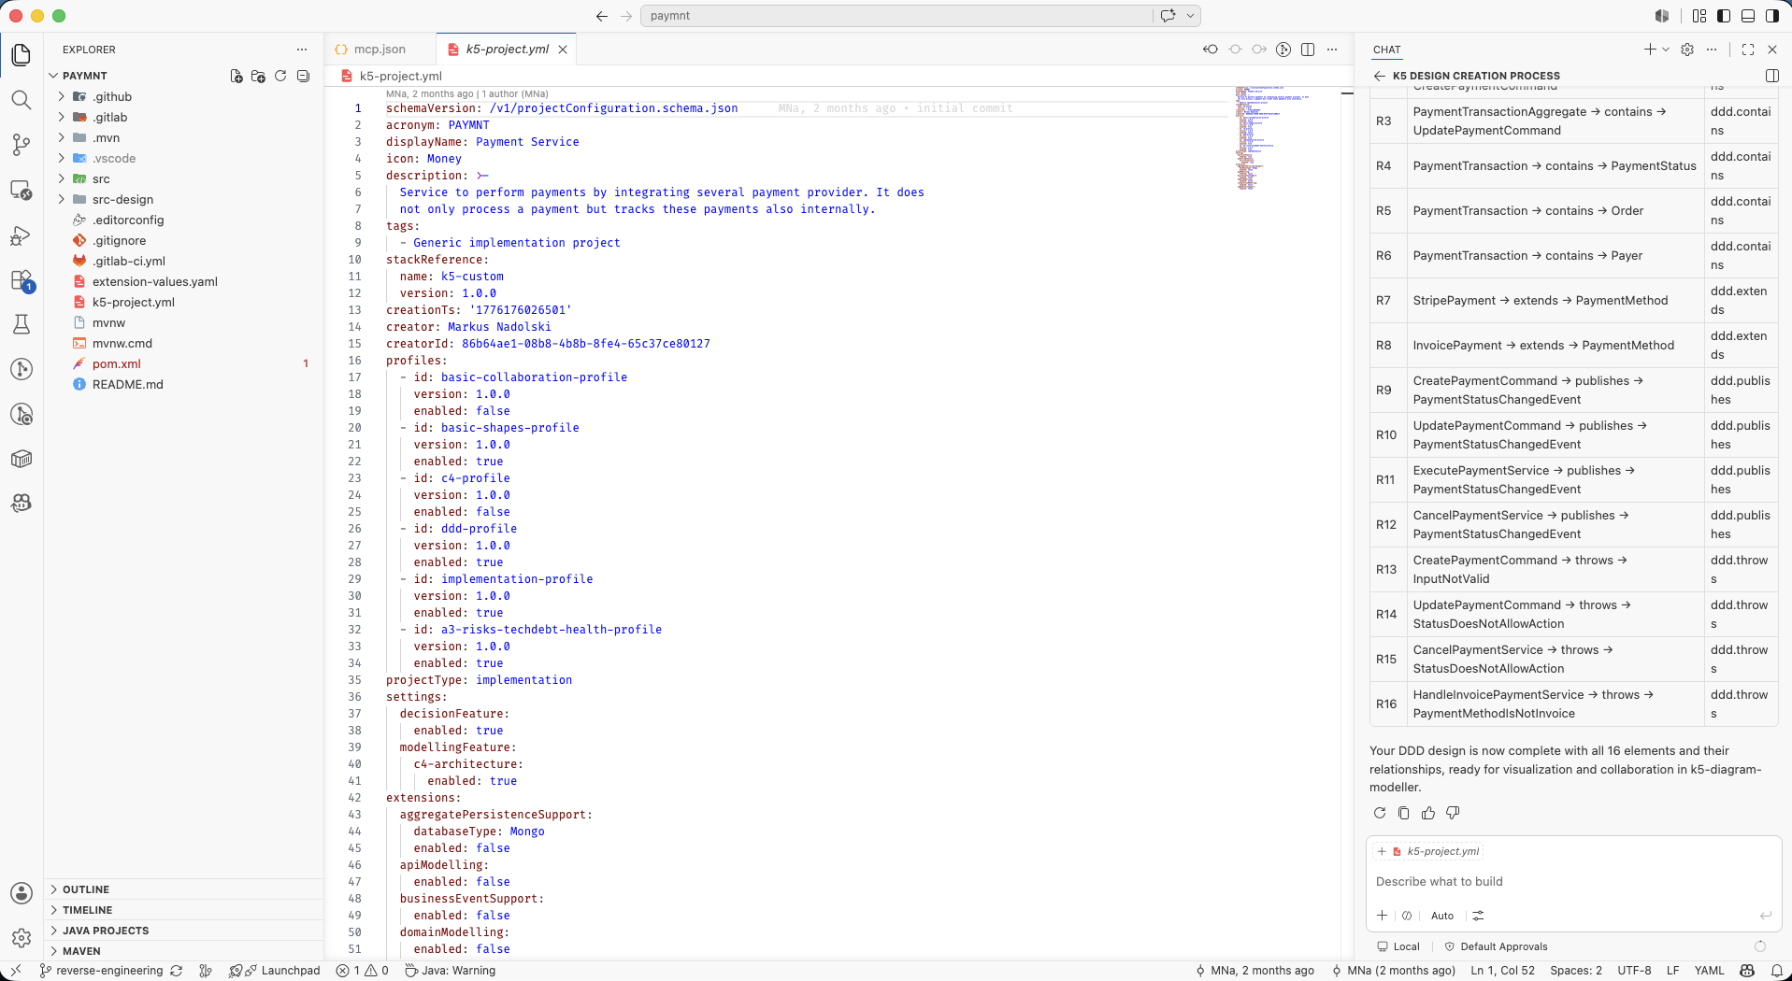Expand the JAVA PROJECTS section
Image resolution: width=1792 pixels, height=981 pixels.
[x=106, y=931]
